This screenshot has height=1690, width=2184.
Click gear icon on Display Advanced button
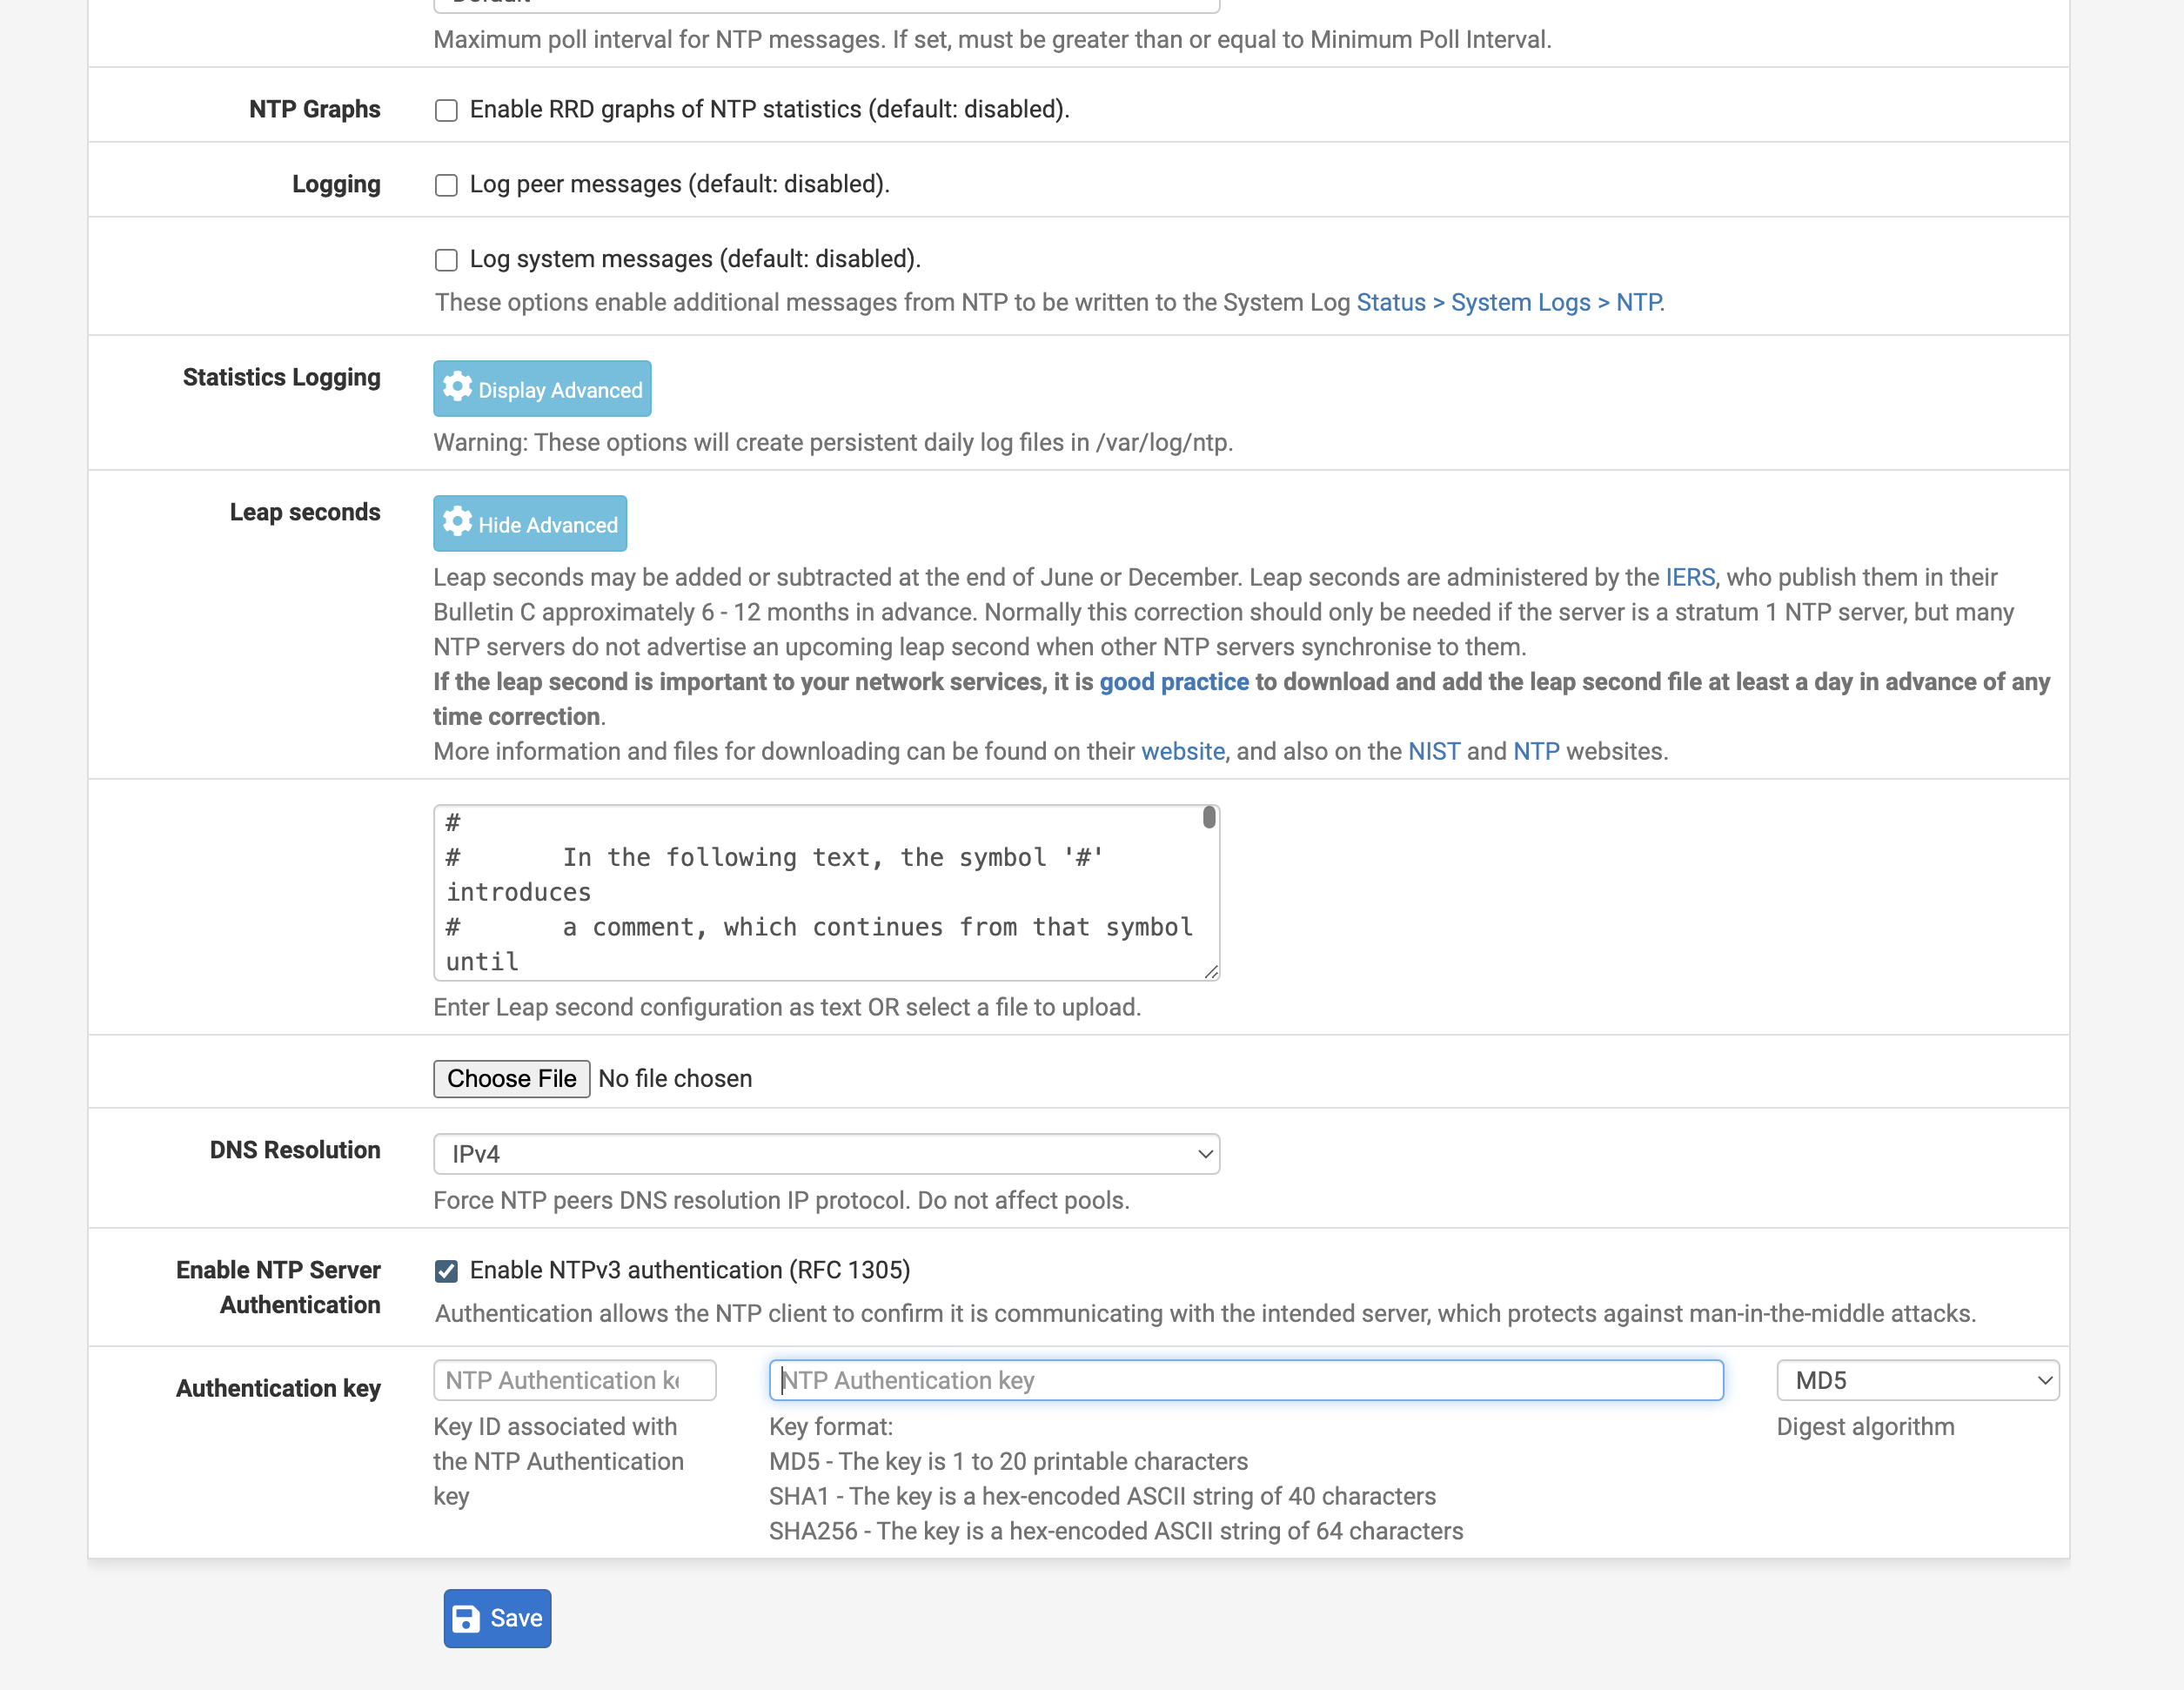[x=457, y=388]
